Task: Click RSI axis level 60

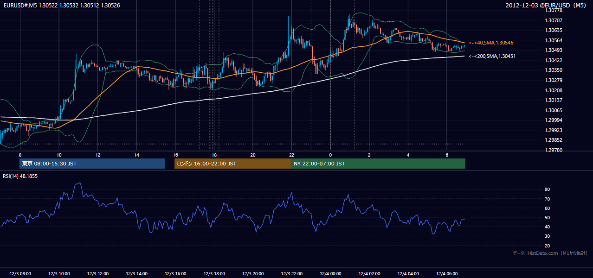Action: (548, 208)
